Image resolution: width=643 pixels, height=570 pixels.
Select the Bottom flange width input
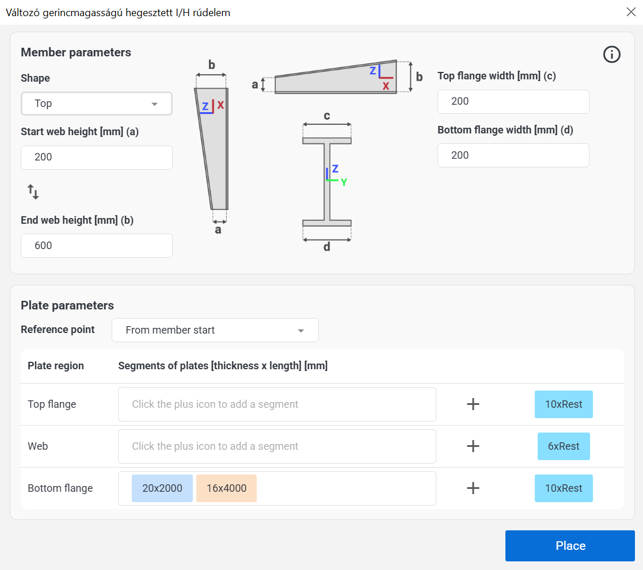[x=513, y=155]
